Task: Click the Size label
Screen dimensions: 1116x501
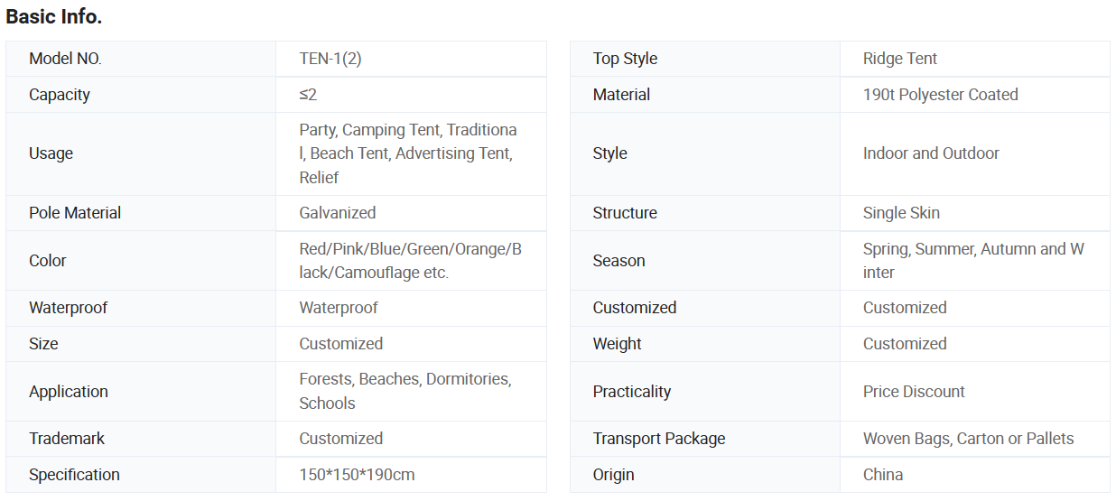Action: point(43,344)
